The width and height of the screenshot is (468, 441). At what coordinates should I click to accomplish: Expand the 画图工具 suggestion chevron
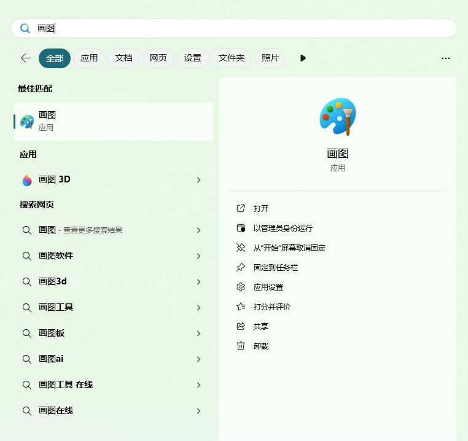[199, 308]
